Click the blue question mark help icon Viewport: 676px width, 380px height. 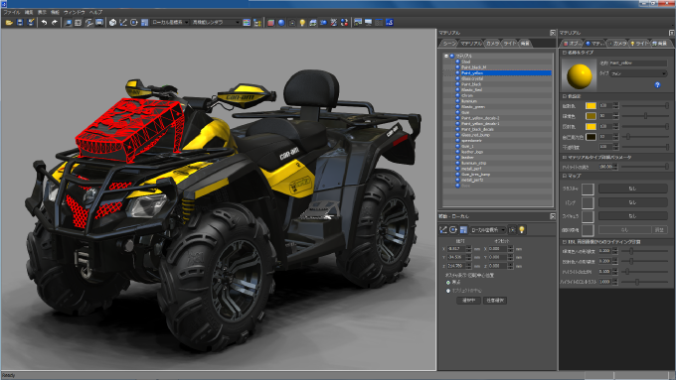click(657, 84)
